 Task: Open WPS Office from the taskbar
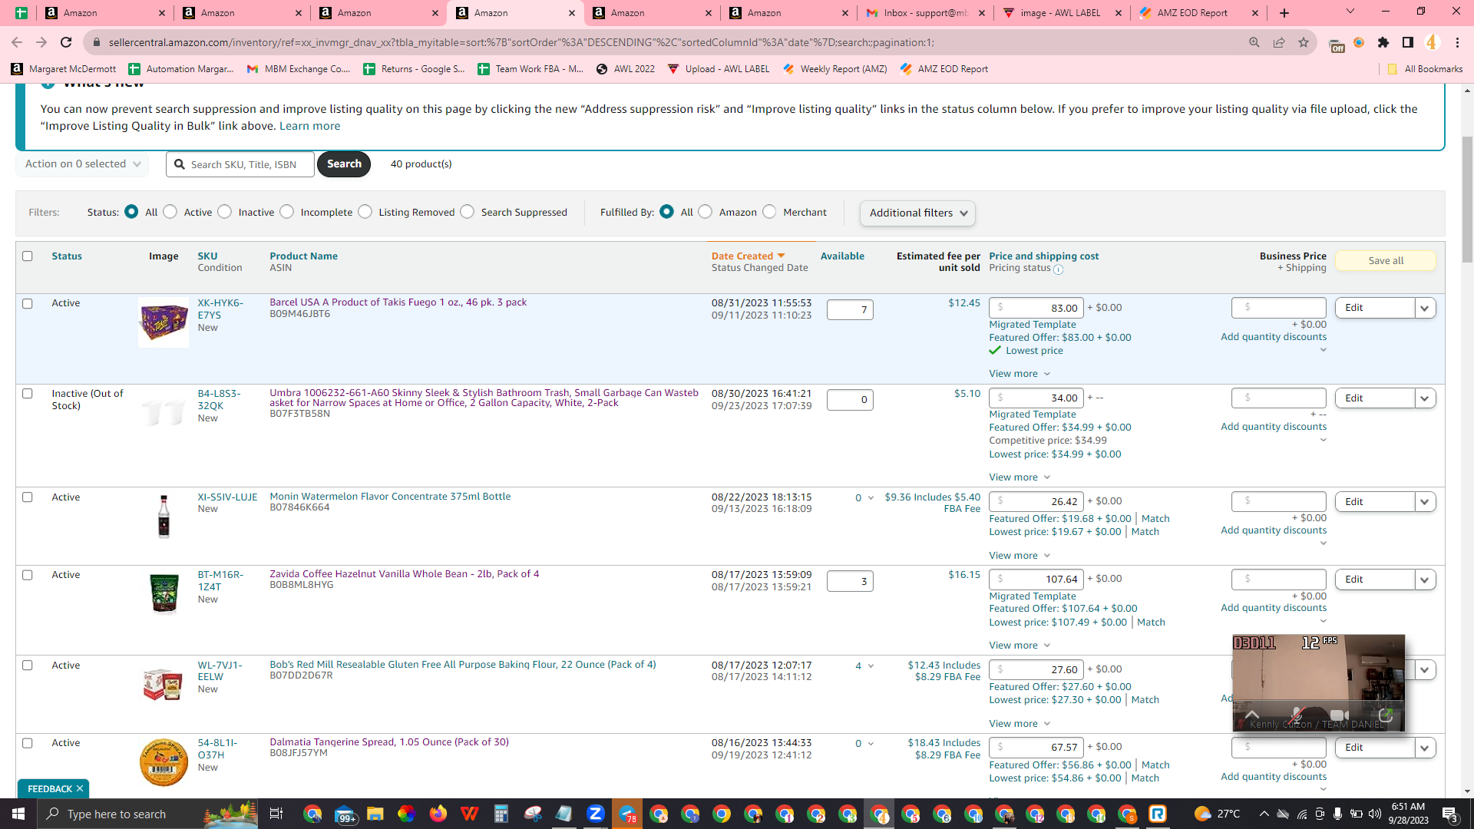(469, 814)
